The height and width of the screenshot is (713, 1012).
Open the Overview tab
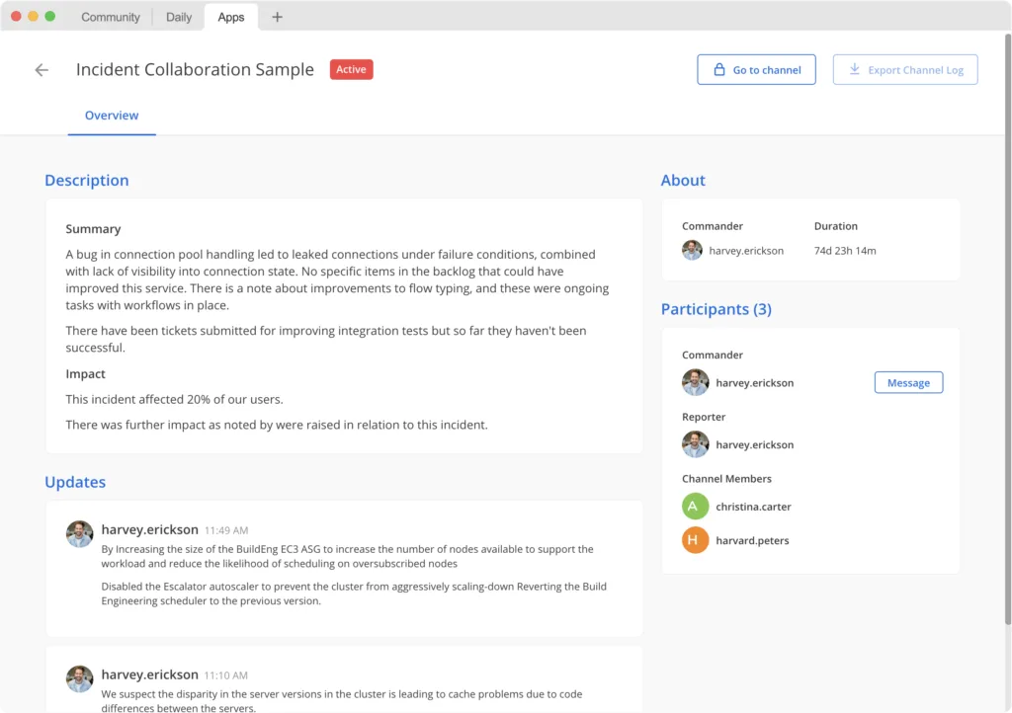tap(112, 116)
